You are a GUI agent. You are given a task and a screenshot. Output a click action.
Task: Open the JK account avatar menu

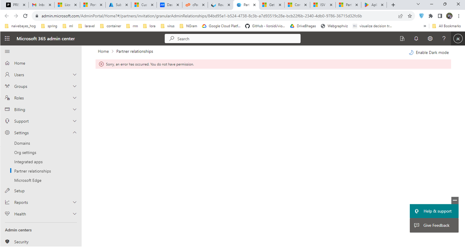(x=458, y=39)
